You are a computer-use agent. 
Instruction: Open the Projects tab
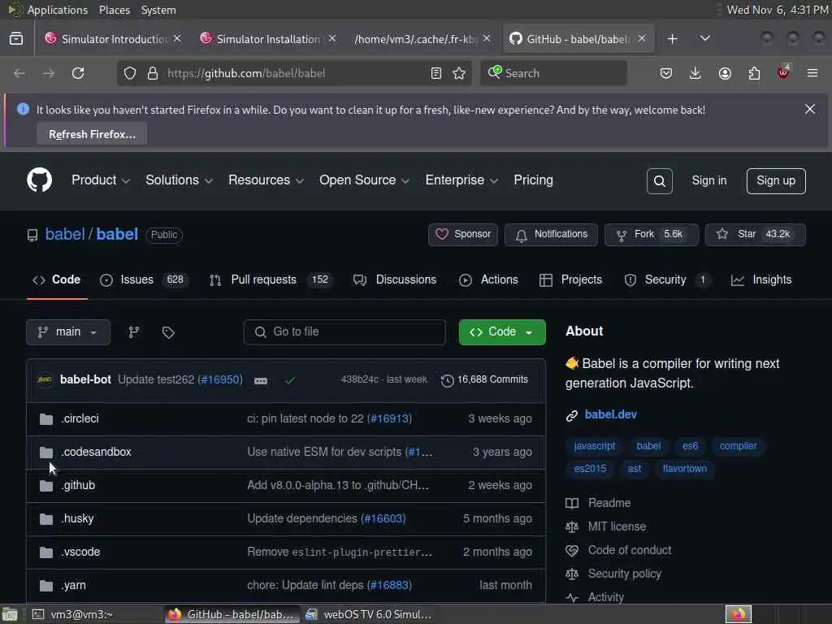pyautogui.click(x=570, y=280)
